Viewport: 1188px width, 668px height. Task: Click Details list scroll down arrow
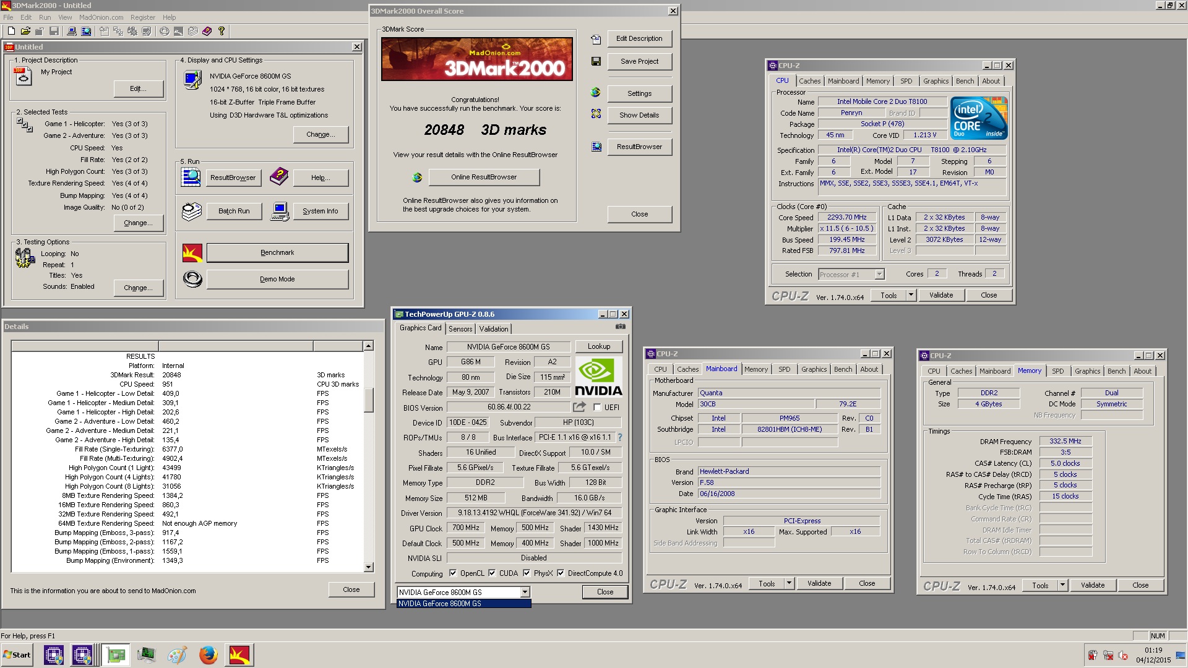(368, 567)
